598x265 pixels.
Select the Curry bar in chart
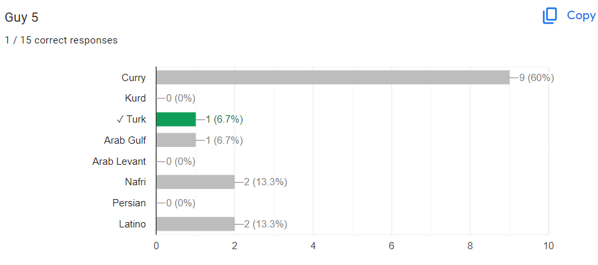click(333, 78)
